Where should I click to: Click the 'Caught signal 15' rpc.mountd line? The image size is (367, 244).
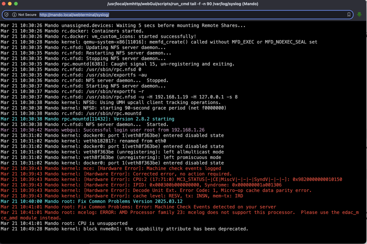pos(117,64)
